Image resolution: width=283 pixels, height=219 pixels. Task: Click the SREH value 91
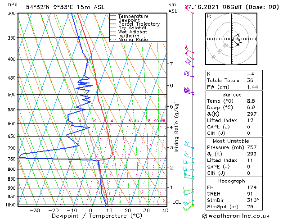click(250, 194)
